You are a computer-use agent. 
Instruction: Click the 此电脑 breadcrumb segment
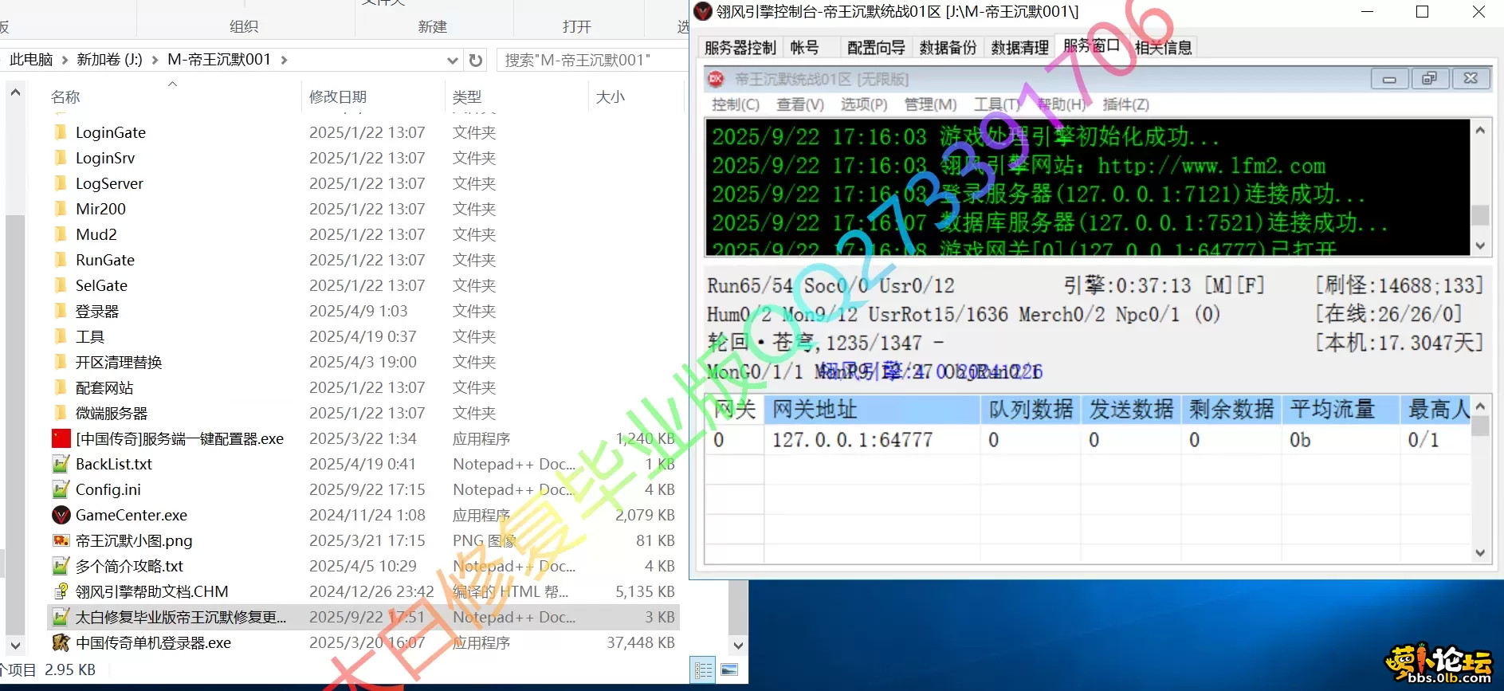point(31,60)
